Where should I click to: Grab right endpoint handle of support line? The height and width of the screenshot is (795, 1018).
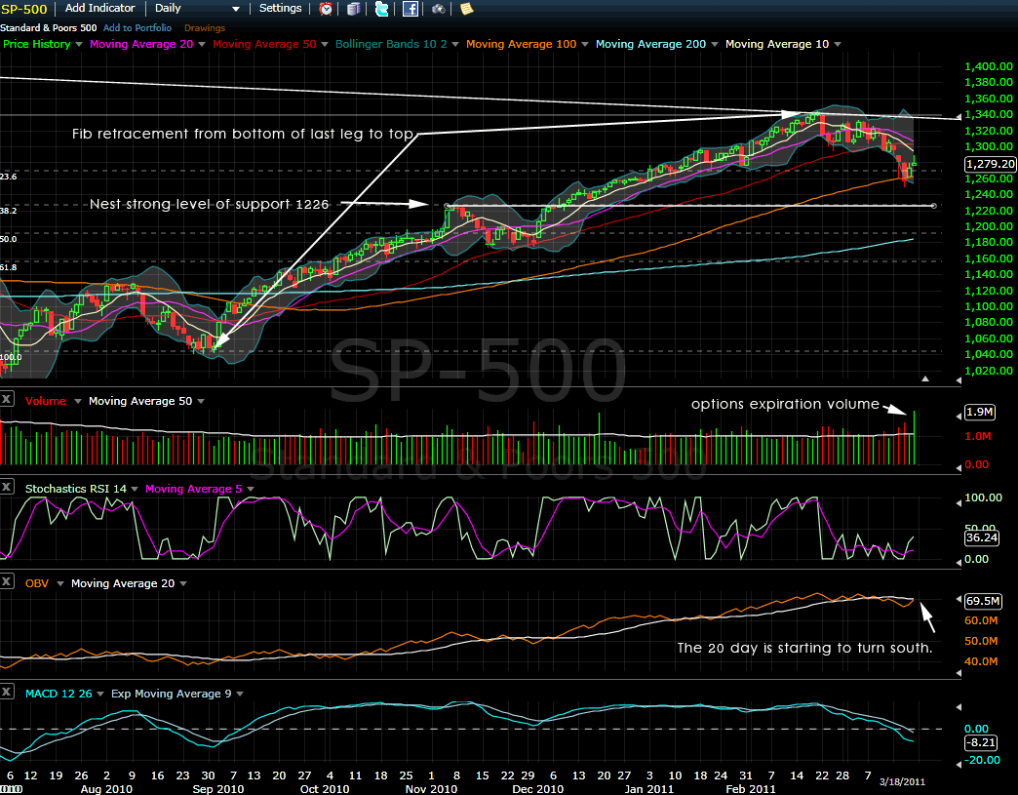(933, 206)
